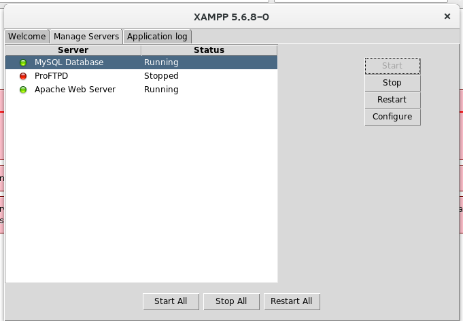Click the Restart All button
The width and height of the screenshot is (463, 321).
pyautogui.click(x=292, y=301)
